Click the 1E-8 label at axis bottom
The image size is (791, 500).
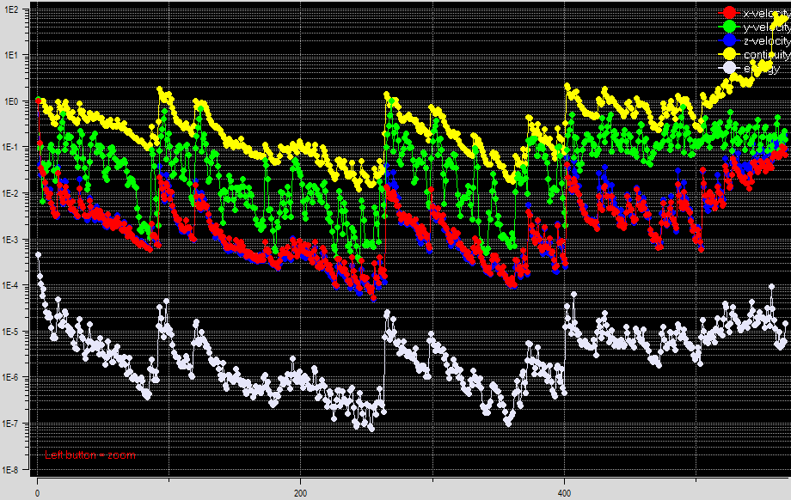pyautogui.click(x=17, y=470)
